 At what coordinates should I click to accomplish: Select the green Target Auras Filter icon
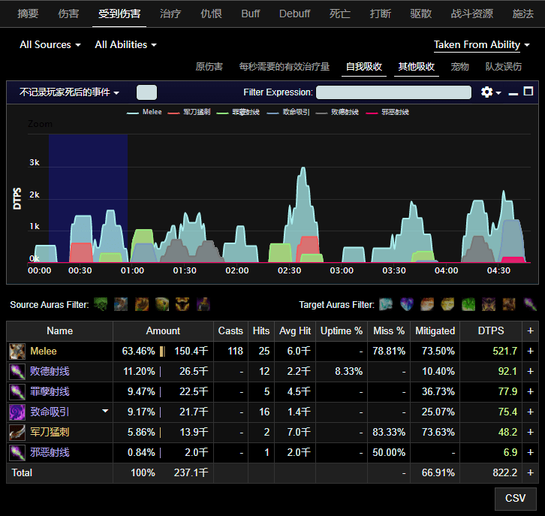(468, 304)
